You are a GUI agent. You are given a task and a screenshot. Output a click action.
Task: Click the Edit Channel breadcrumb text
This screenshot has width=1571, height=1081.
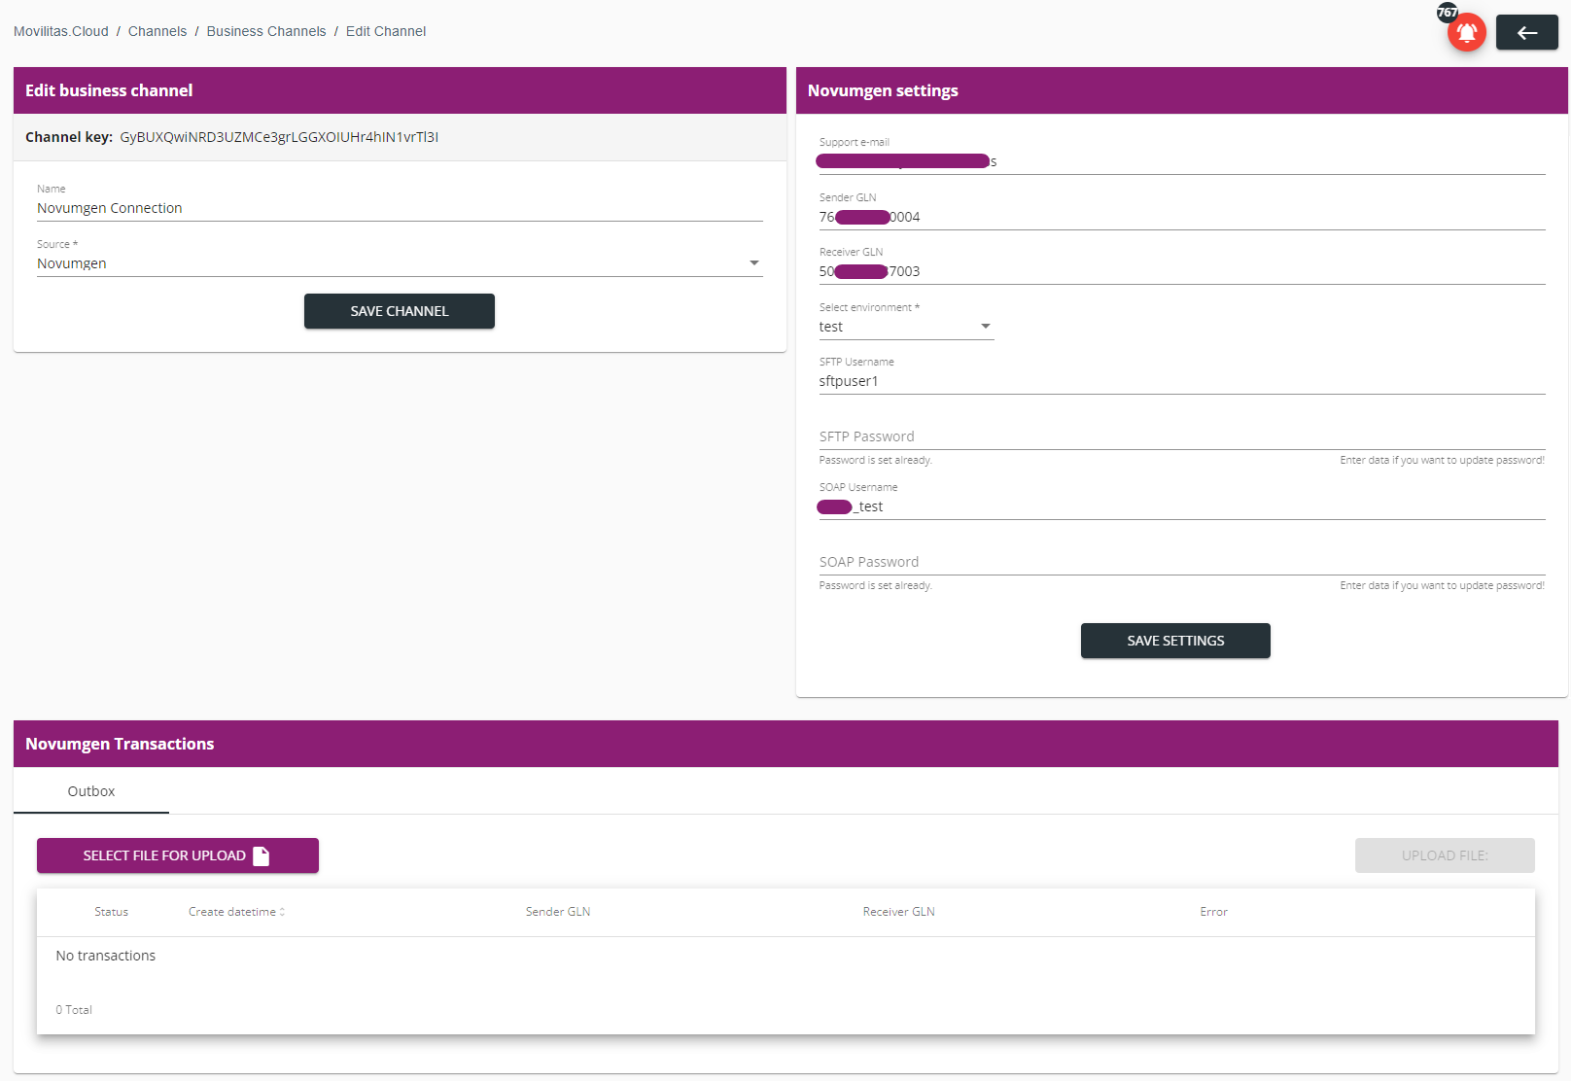tap(386, 31)
